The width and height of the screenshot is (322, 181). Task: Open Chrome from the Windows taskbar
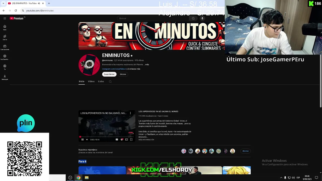78,177
